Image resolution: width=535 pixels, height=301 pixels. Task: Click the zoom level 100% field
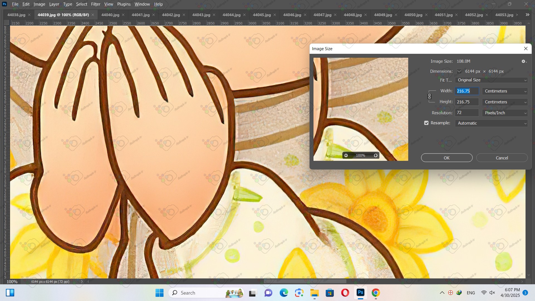(12, 282)
